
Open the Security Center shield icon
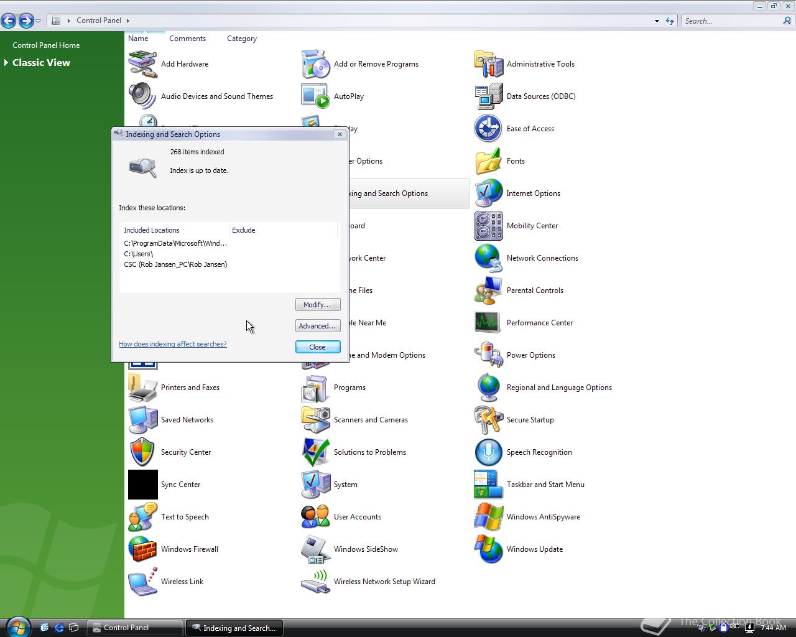pyautogui.click(x=142, y=452)
